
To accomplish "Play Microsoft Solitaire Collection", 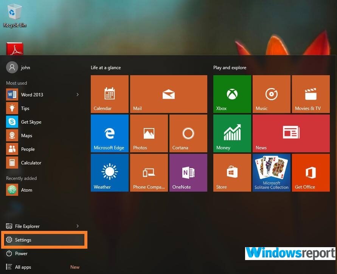I will click(x=271, y=172).
